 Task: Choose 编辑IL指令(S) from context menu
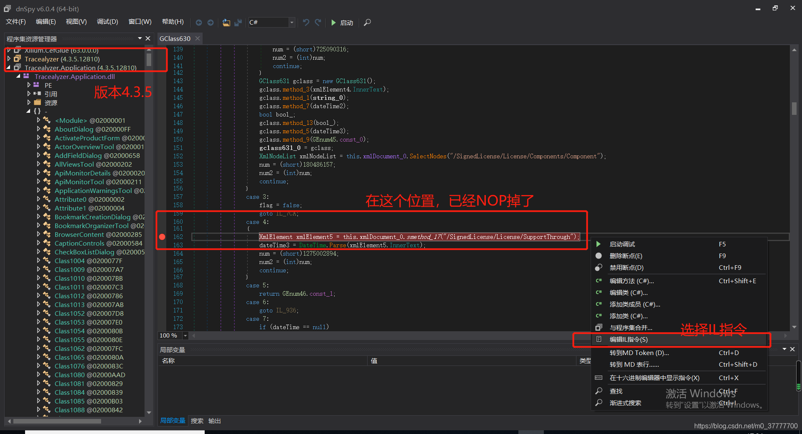679,339
